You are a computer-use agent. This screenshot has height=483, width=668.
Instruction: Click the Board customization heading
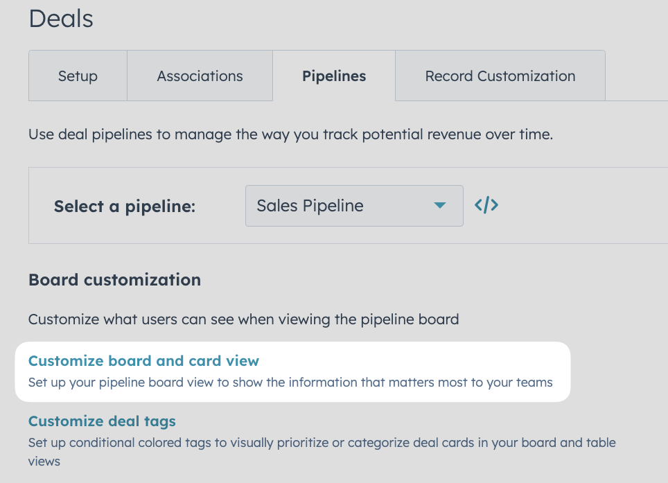114,280
